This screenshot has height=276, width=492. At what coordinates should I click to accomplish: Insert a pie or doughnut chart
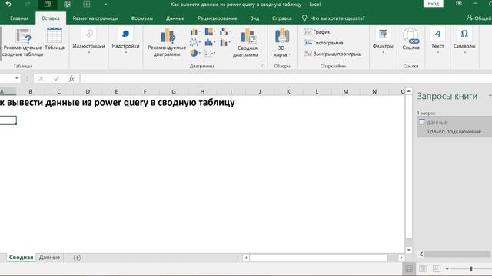(x=194, y=53)
